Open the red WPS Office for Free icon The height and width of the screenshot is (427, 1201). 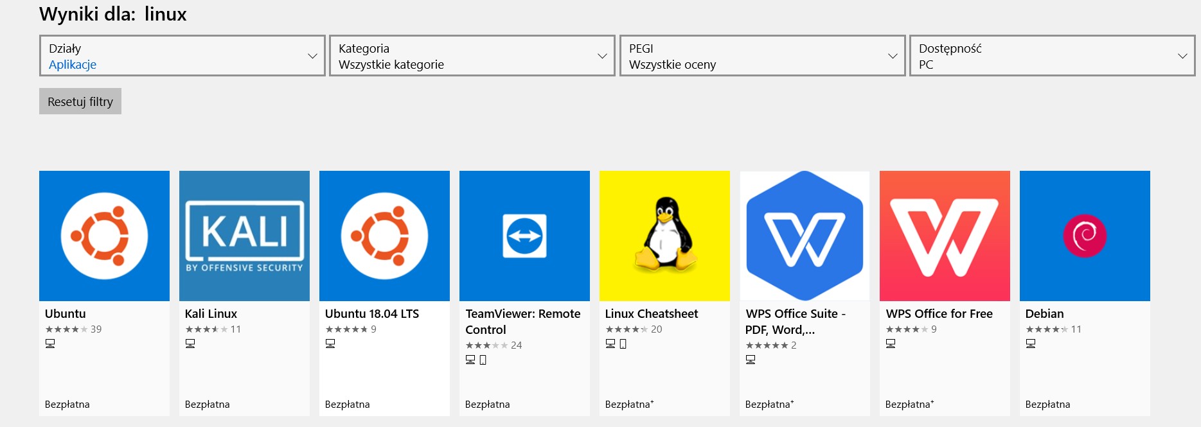pos(945,236)
